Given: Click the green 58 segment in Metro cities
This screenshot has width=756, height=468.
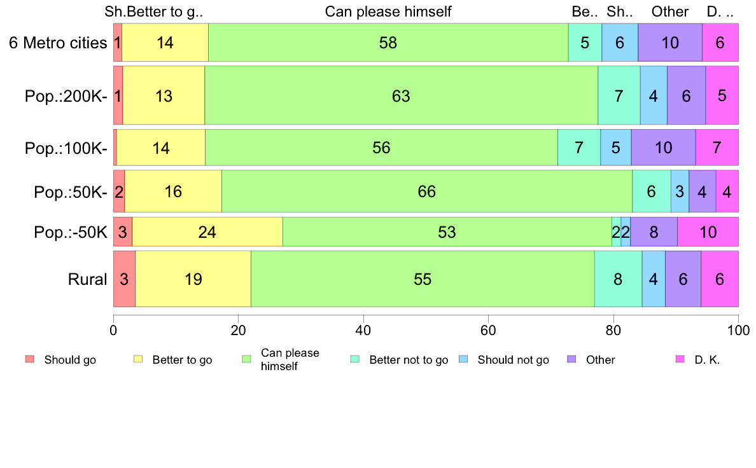Looking at the screenshot, I should click(x=388, y=43).
